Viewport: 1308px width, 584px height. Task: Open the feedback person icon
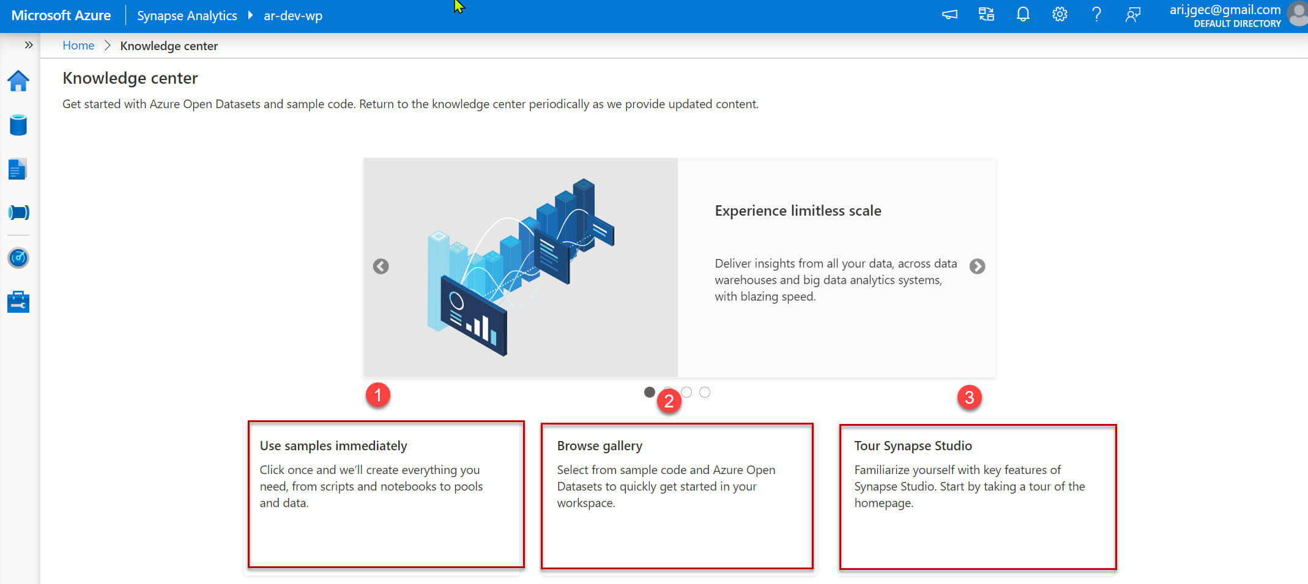(x=1132, y=15)
